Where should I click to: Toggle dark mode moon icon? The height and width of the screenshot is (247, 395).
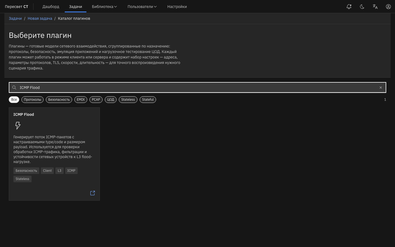[x=362, y=7]
